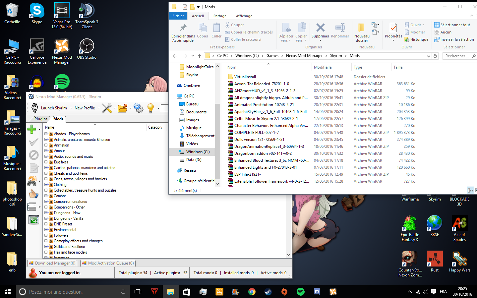Viewport: 477px width, 298px height.
Task: Open Steam from the taskbar
Action: coord(268,292)
